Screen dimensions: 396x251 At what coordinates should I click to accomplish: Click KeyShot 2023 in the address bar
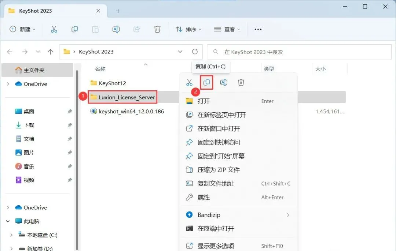pyautogui.click(x=96, y=52)
